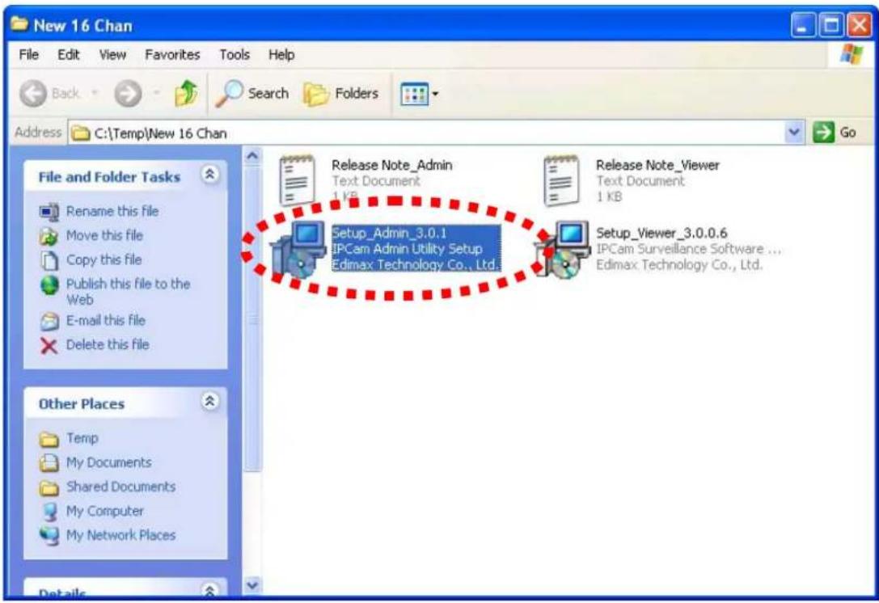
Task: Click the Temp folder icon
Action: pyautogui.click(x=49, y=440)
